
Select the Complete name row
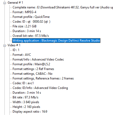tap(63, 7)
